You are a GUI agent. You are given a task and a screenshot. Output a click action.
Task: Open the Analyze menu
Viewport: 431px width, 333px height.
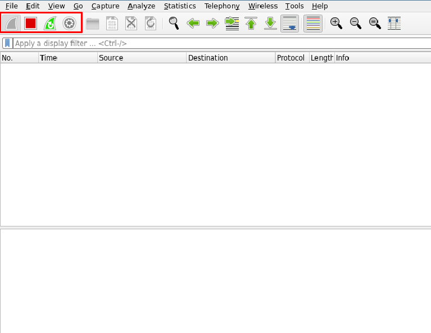141,6
